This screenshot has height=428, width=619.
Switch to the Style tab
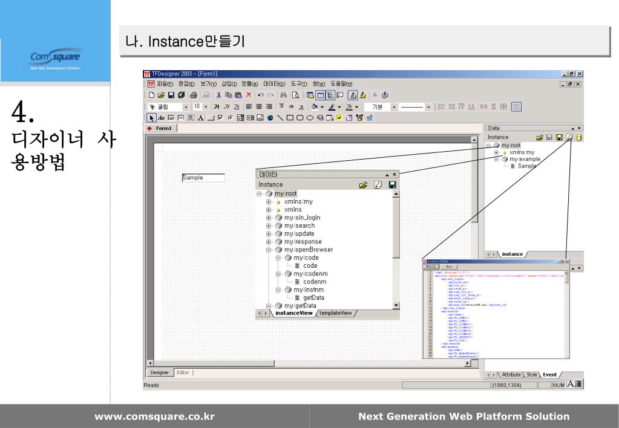pos(532,375)
